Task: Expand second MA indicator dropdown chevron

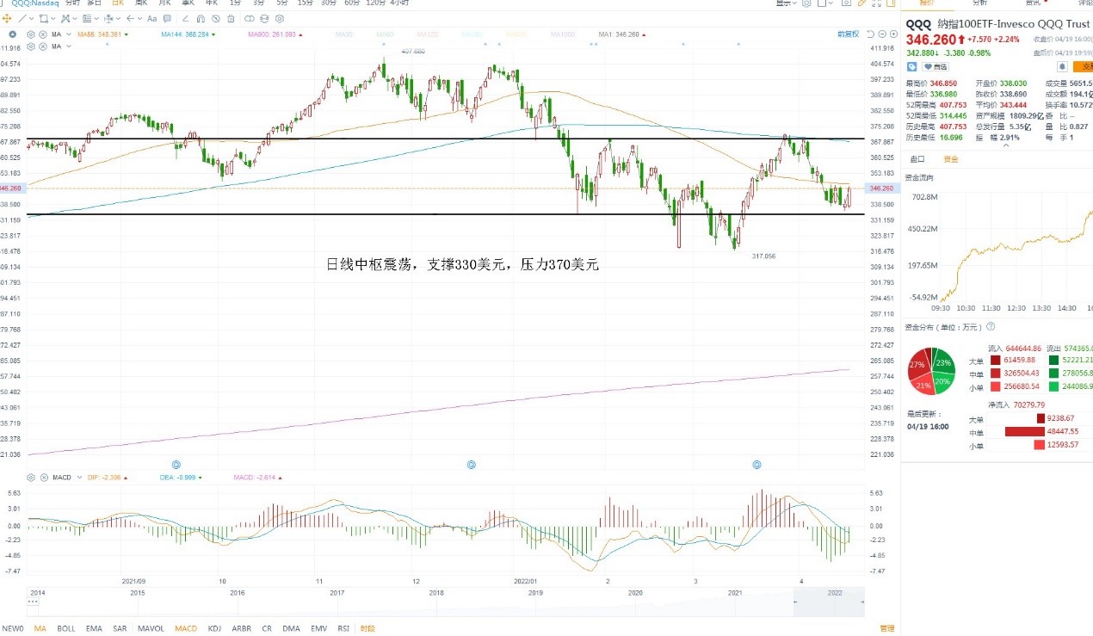Action: pyautogui.click(x=69, y=46)
